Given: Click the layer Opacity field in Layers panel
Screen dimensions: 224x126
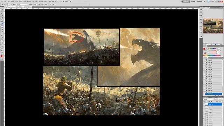Looking at the screenshot, I should pos(219,99).
